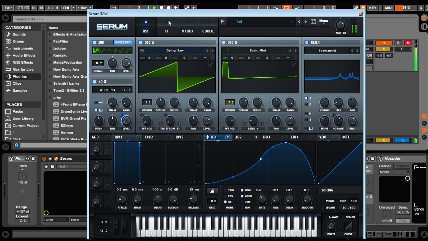Open OSC B wavetable editor pencil icon
Viewport: 428px width, 241px height.
click(294, 64)
